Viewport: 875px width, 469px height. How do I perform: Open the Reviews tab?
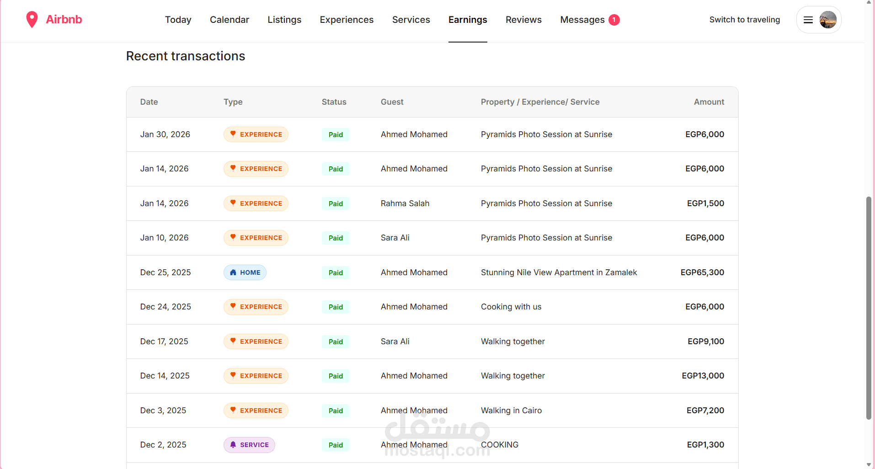[x=523, y=20]
